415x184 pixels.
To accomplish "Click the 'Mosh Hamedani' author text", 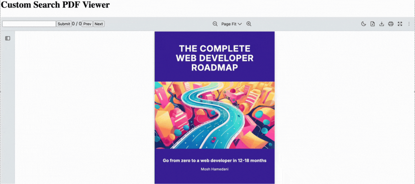I will click(215, 169).
